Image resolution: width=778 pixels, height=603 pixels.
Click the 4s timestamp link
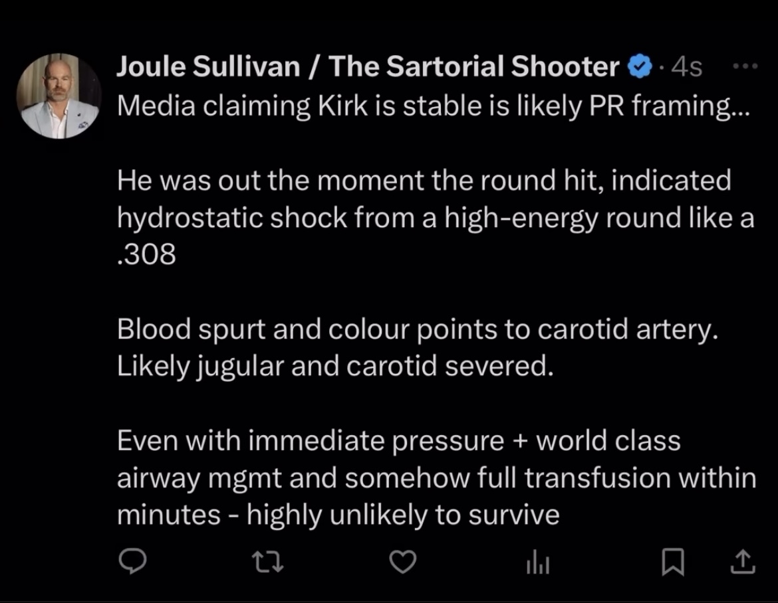coord(687,67)
